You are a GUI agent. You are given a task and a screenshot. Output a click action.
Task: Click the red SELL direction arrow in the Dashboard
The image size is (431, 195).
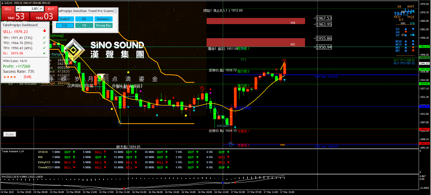(x=44, y=31)
